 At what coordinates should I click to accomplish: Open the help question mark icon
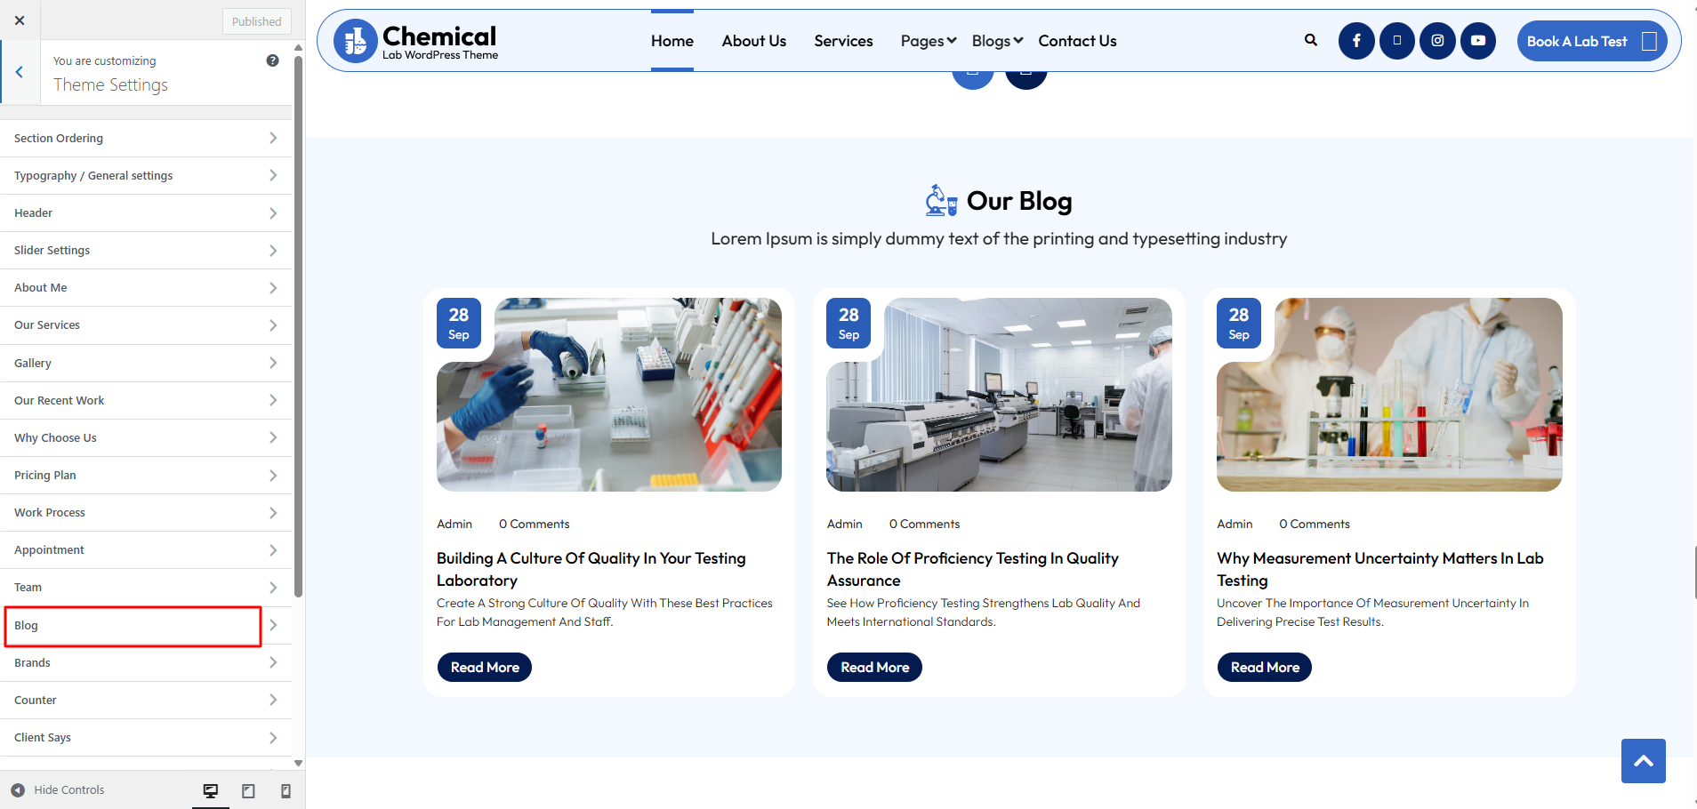coord(272,60)
